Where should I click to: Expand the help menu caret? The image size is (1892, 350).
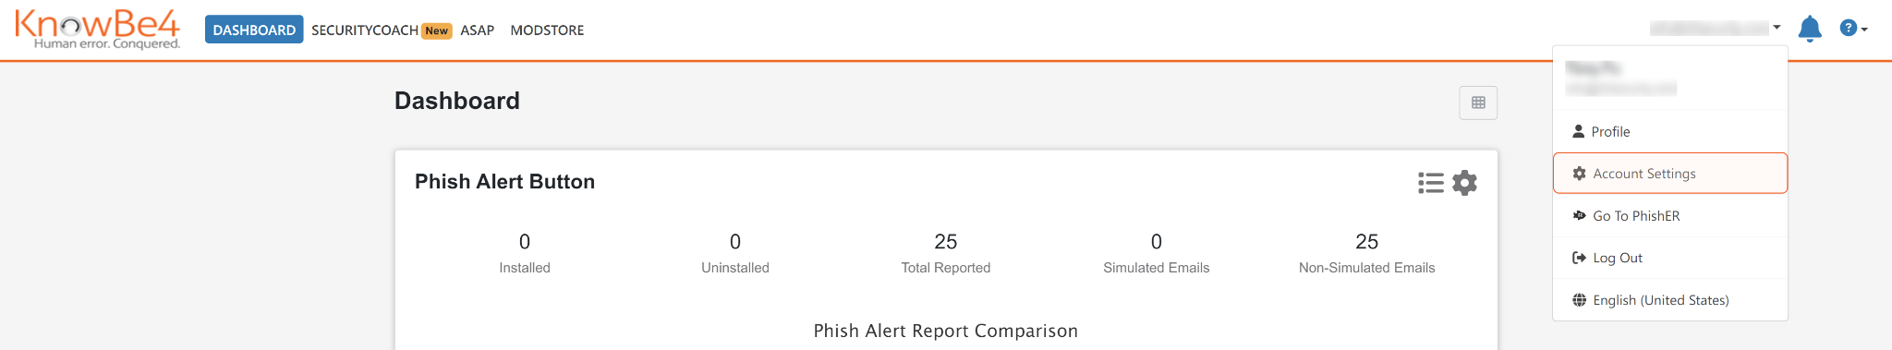1864,30
